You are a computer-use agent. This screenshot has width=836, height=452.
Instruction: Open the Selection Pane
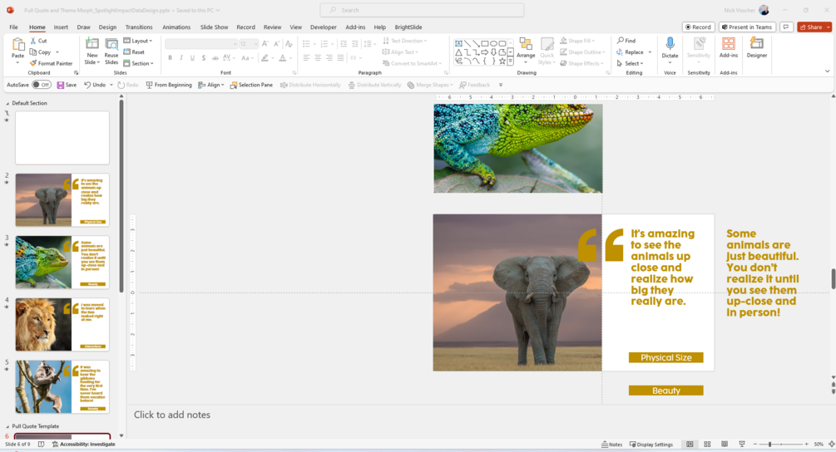tap(251, 85)
